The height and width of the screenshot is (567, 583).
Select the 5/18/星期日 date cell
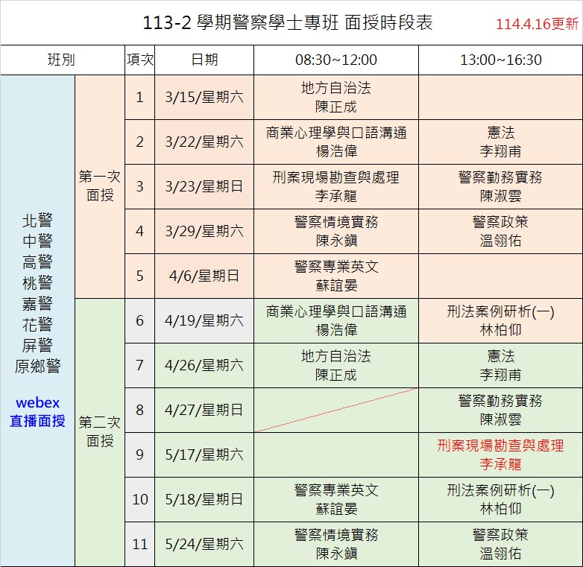point(204,500)
